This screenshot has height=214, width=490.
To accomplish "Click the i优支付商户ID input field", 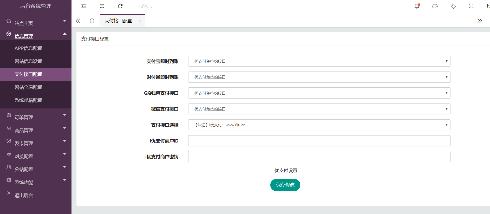I will (319, 141).
